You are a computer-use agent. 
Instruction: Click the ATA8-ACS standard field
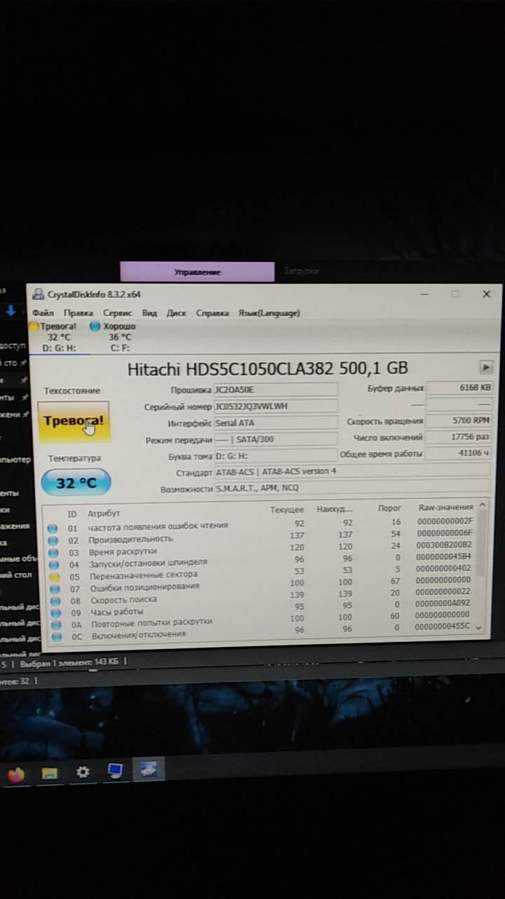coord(352,471)
